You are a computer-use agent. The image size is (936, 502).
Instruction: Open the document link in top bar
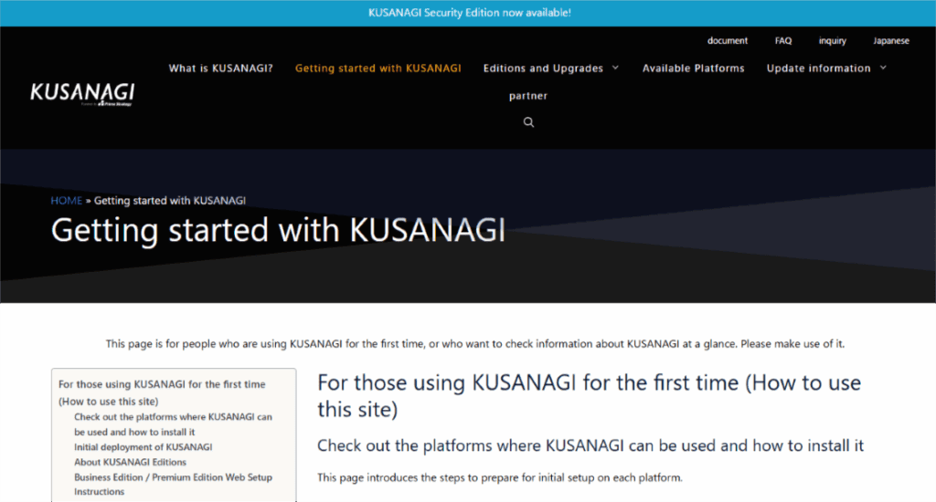(x=727, y=40)
